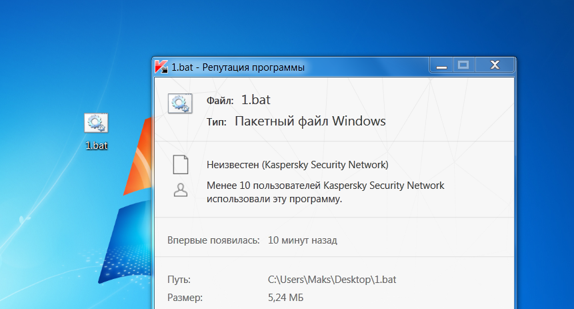Click the 10 минут назад value
The height and width of the screenshot is (309, 574).
[x=302, y=240]
